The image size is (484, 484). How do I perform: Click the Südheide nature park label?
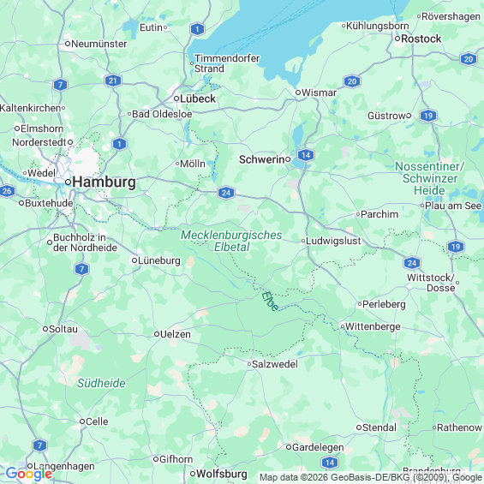tap(101, 383)
